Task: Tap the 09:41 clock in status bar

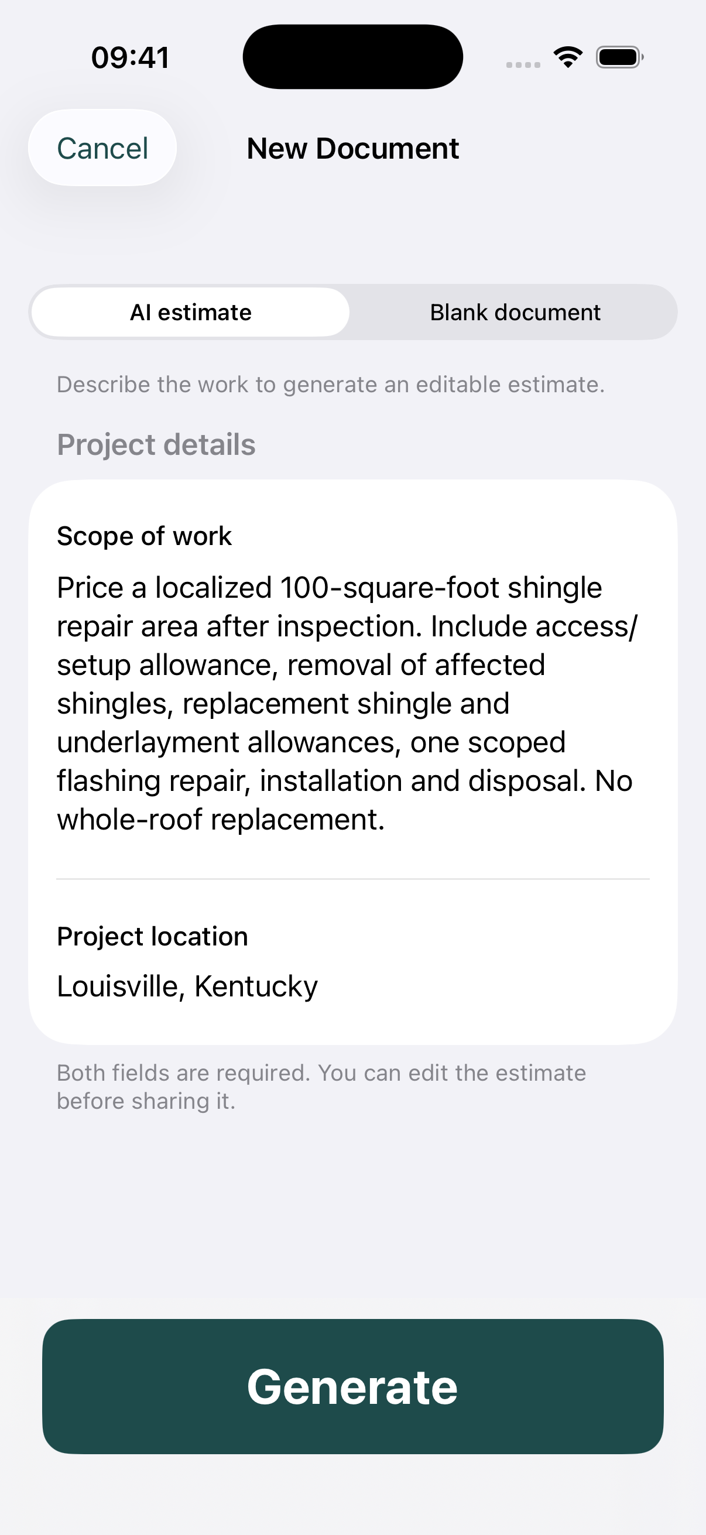Action: (130, 58)
